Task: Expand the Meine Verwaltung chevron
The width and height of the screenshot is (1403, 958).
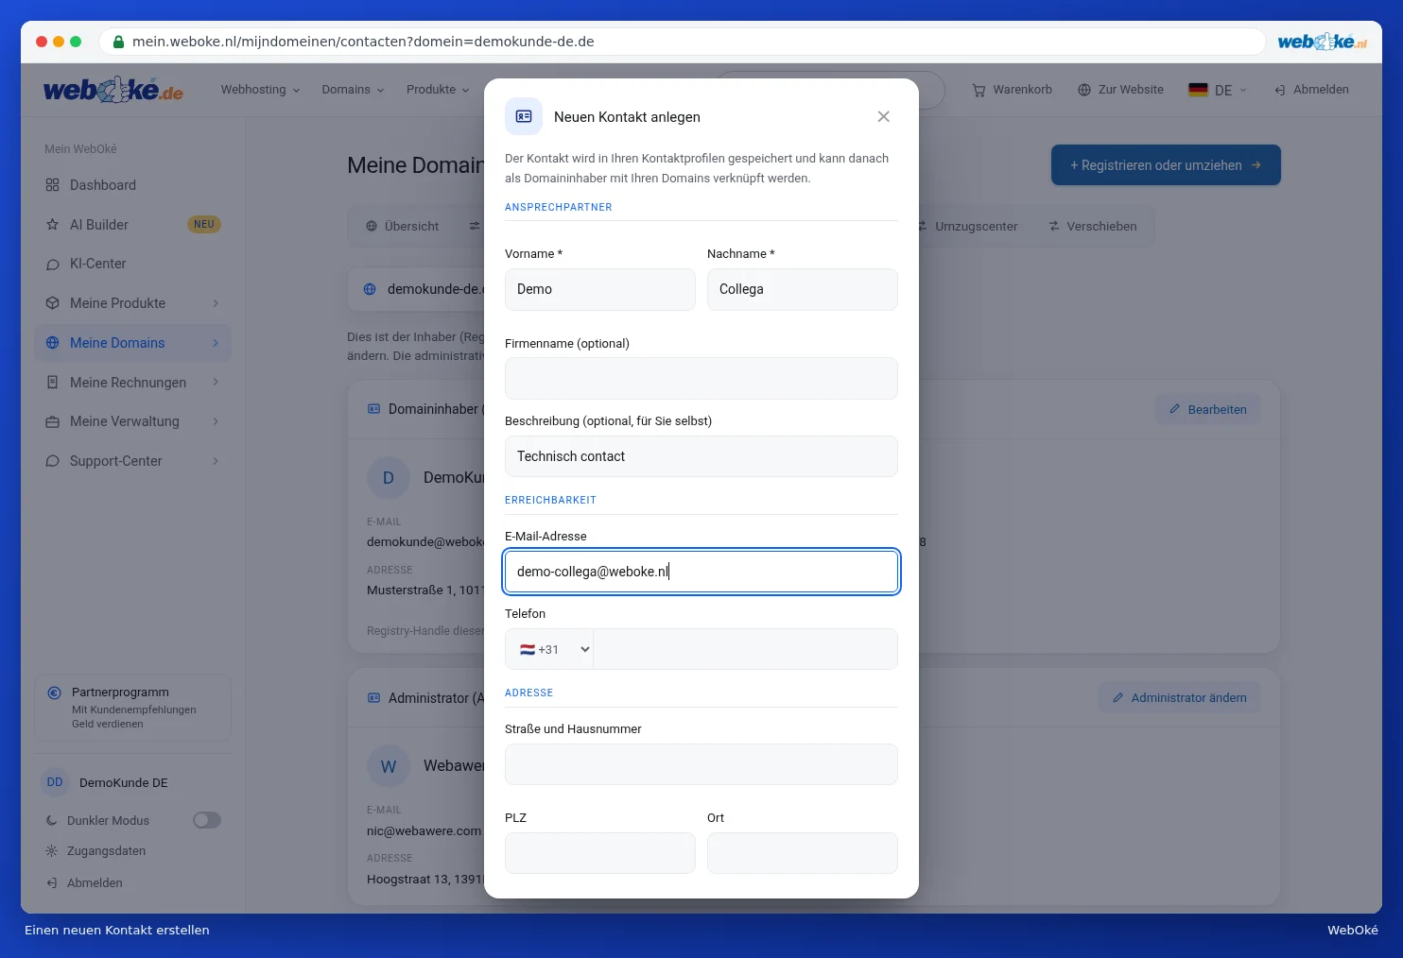Action: (216, 421)
